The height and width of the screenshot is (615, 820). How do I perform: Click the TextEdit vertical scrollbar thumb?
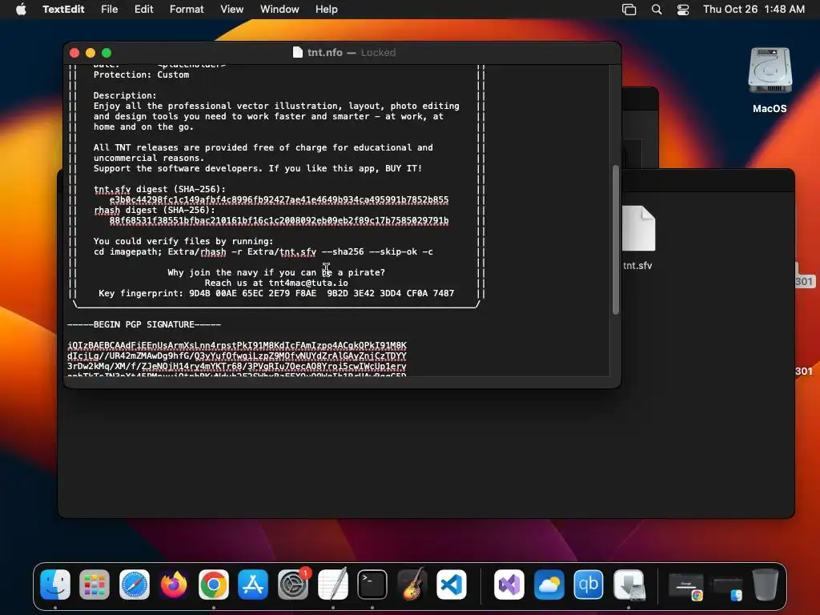(616, 239)
